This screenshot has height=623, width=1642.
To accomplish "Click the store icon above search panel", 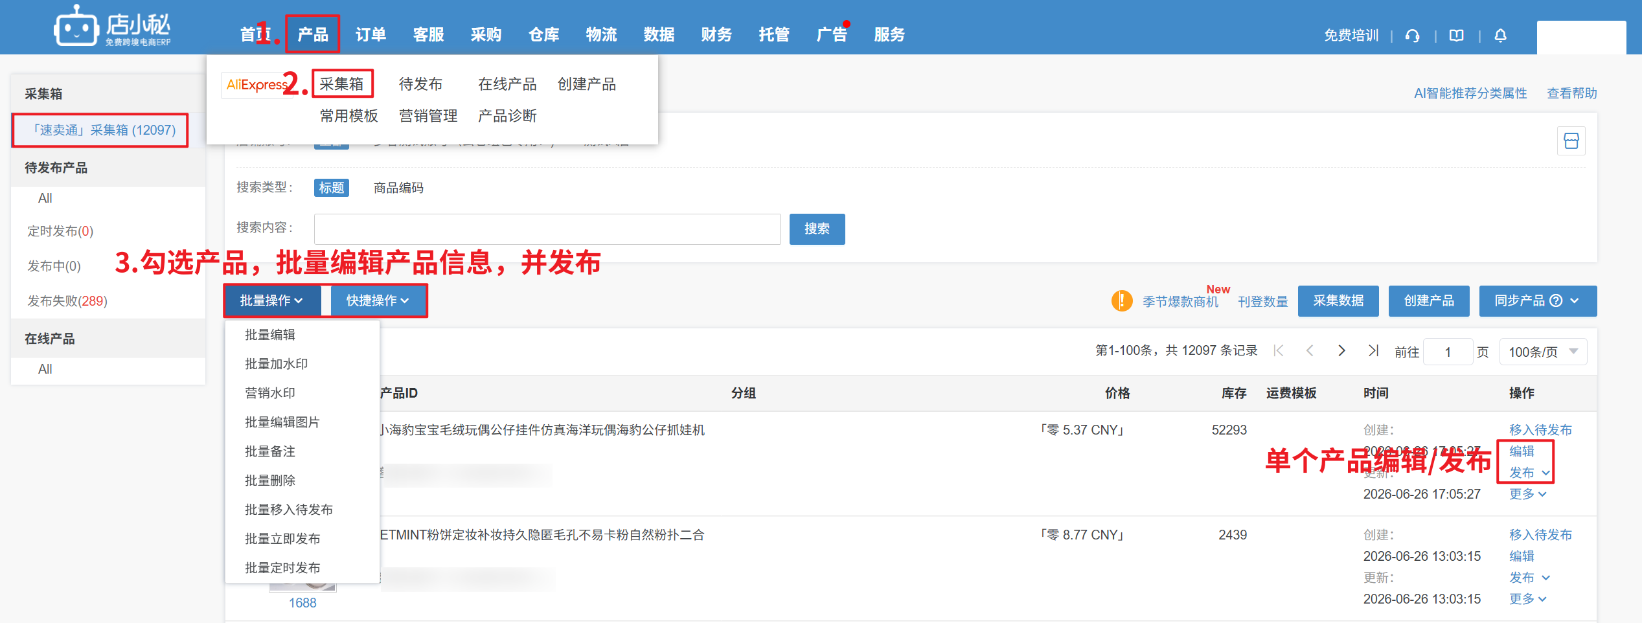I will pyautogui.click(x=1571, y=141).
